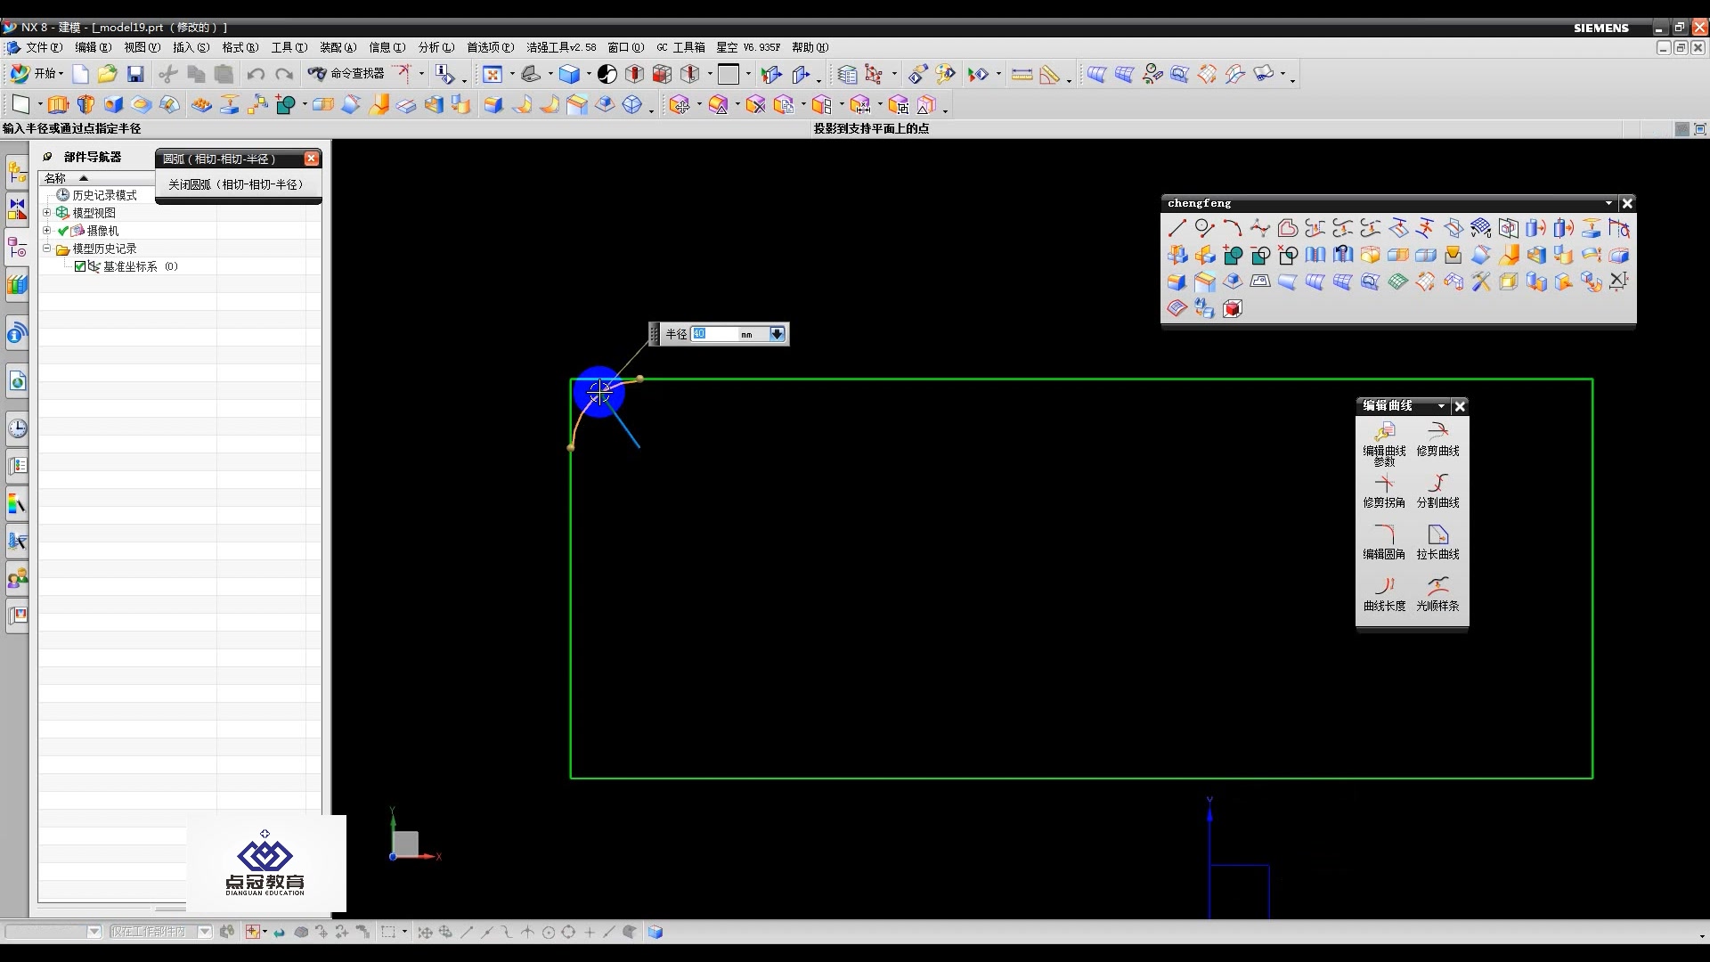Click the Undo arrow icon
1710x962 pixels.
(x=256, y=74)
